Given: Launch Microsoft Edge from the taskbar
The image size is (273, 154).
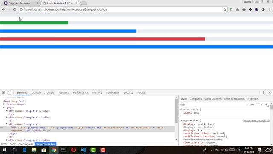Looking at the screenshot, I should coord(24,150).
